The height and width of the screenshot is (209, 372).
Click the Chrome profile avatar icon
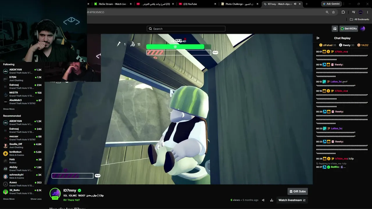(361, 12)
